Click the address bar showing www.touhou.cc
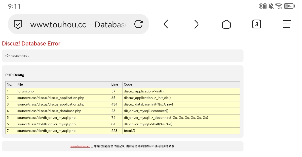This screenshot has height=157, width=302. point(78,24)
